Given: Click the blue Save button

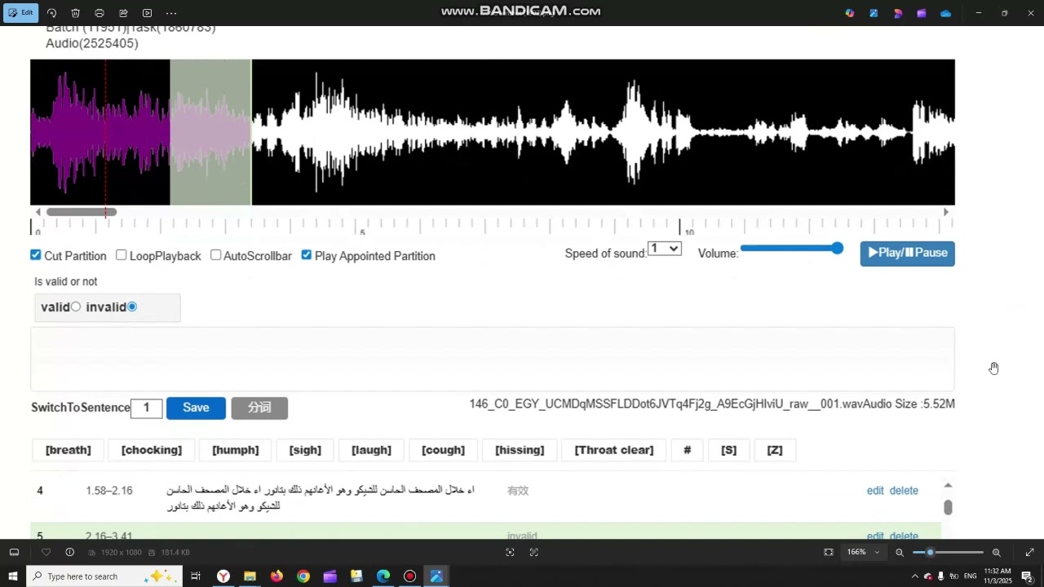Looking at the screenshot, I should point(196,408).
